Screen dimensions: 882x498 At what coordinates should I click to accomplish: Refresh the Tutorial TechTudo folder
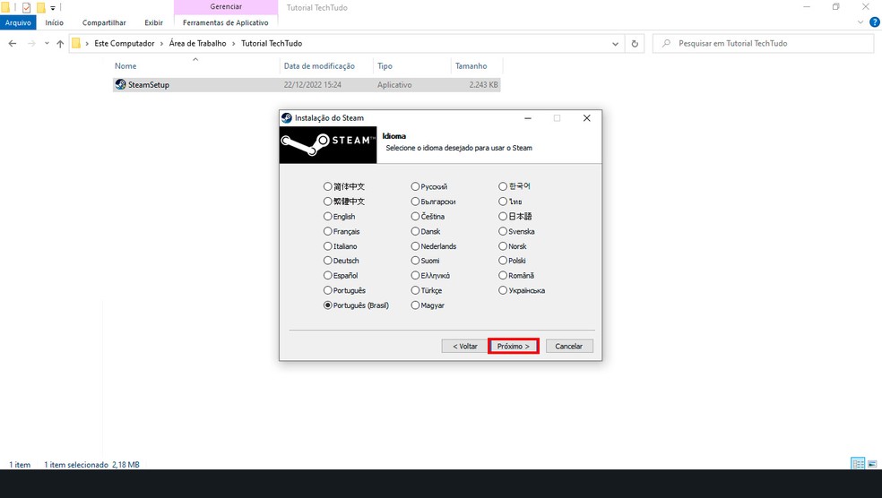(x=636, y=44)
